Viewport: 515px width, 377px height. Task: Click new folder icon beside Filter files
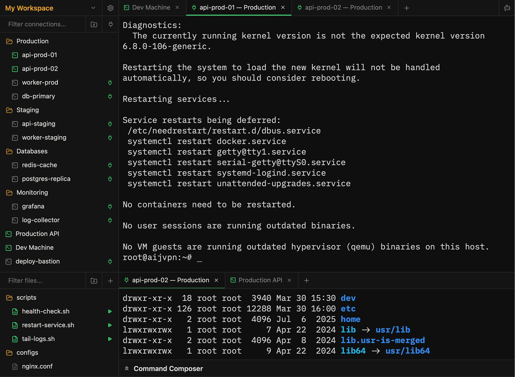[x=94, y=281]
